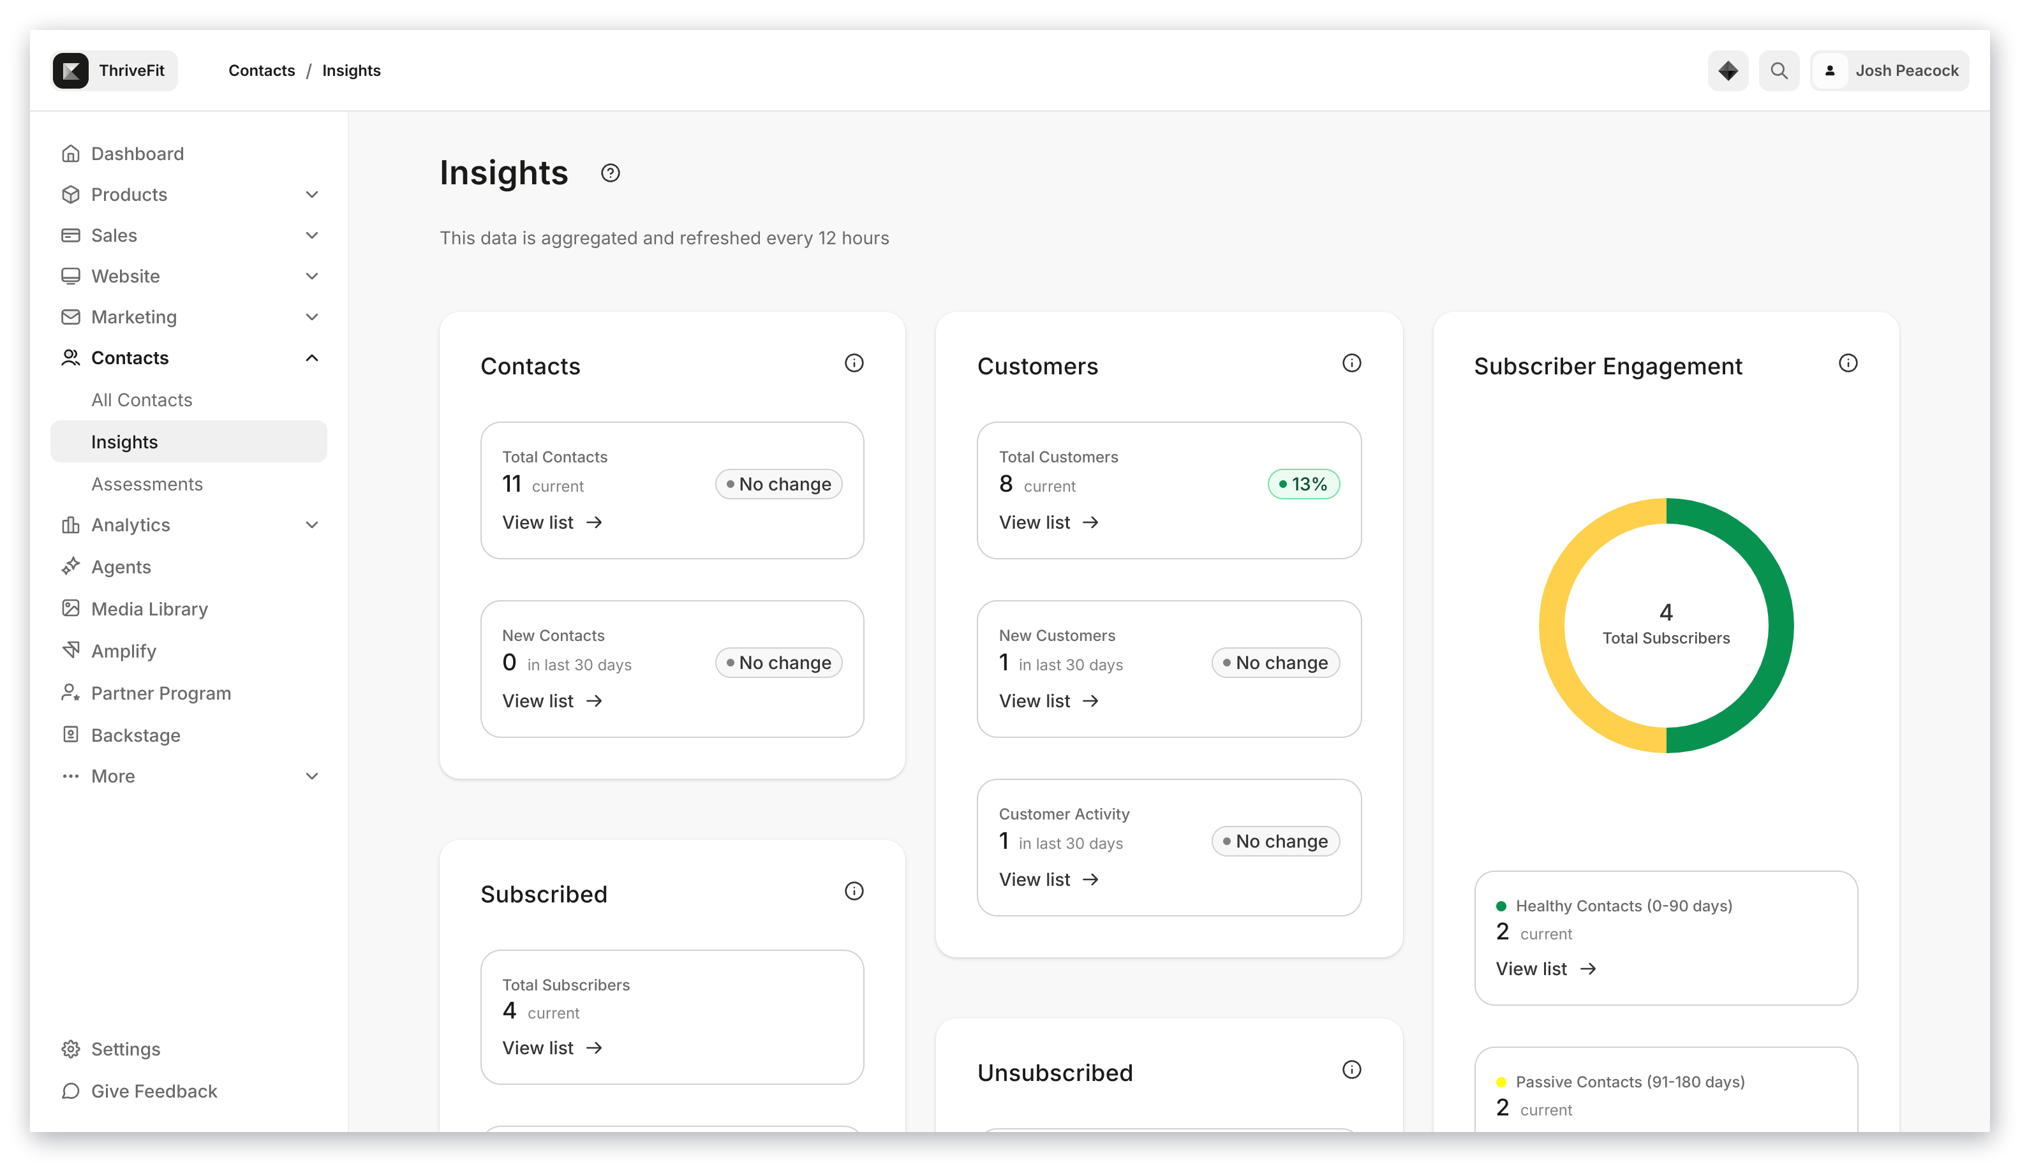Click the 13% badge on Total Customers
2020x1162 pixels.
pos(1303,485)
